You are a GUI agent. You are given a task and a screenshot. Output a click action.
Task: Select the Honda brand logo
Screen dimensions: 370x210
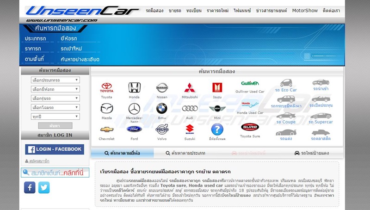pyautogui.click(x=134, y=87)
